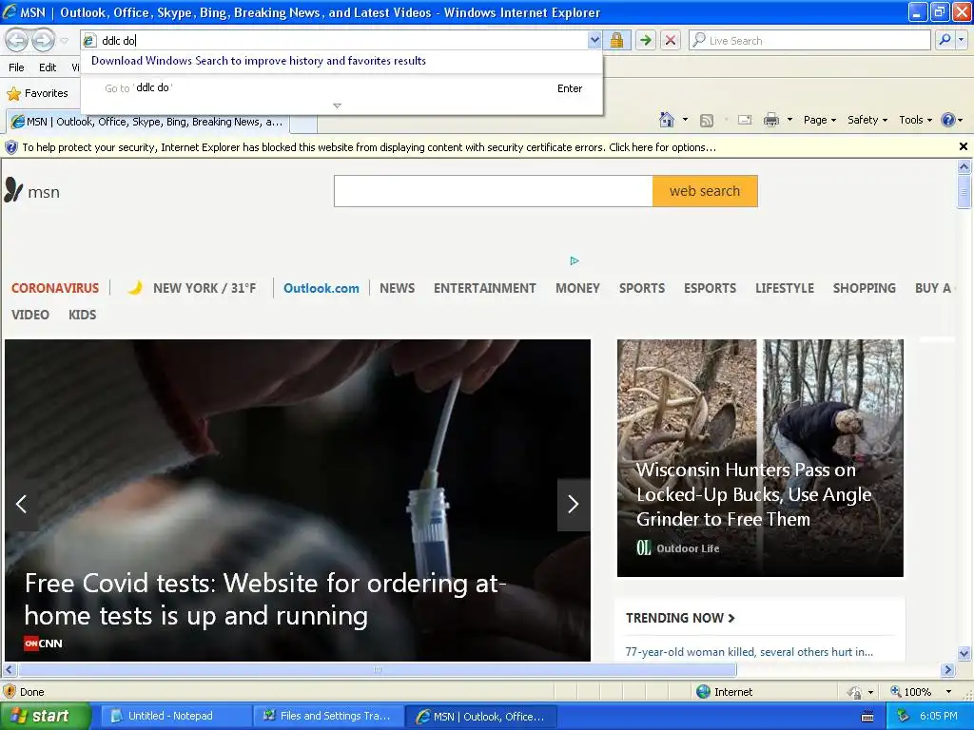Screen dimensions: 974x730
Task: Show next slide in headline carousel
Action: [x=574, y=504]
